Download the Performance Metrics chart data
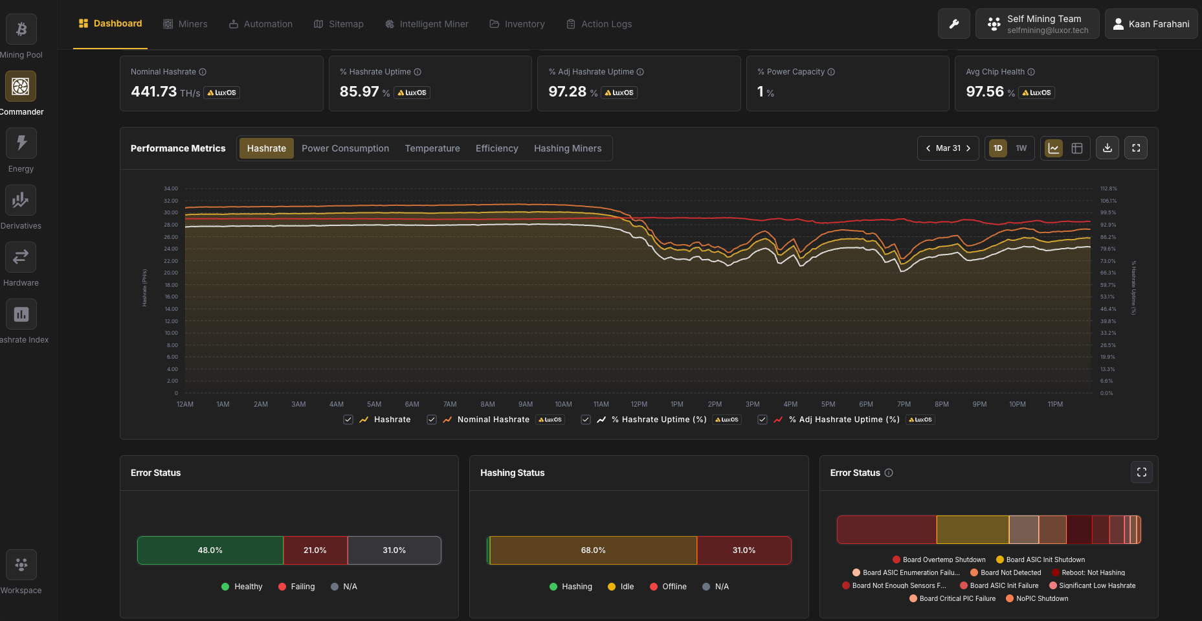Screen dimensions: 1202x621 tap(1107, 148)
